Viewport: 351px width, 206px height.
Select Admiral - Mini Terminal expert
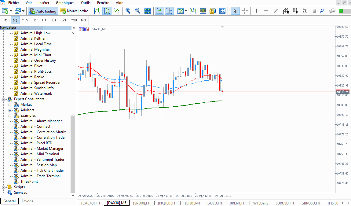click(40, 154)
